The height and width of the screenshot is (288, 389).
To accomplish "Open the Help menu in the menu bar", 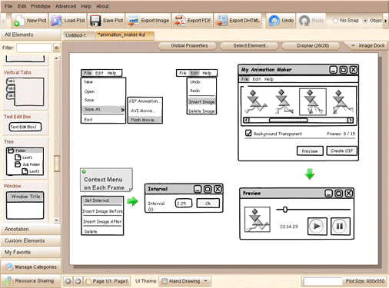I will click(x=86, y=6).
